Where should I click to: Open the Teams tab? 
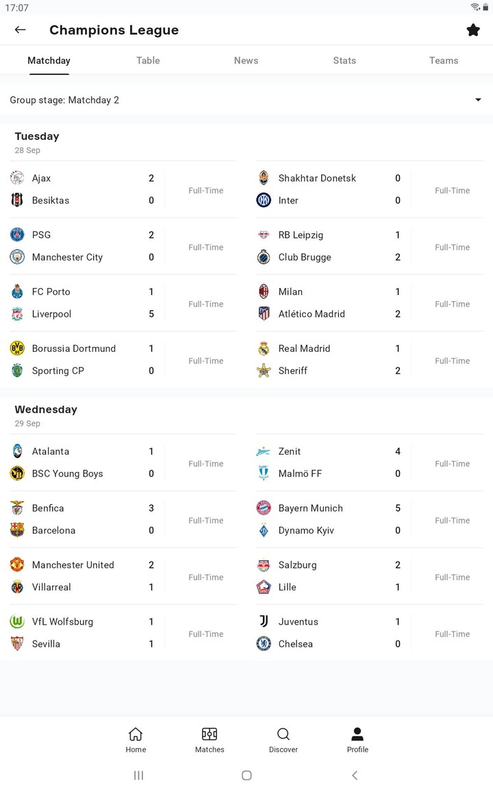[443, 60]
